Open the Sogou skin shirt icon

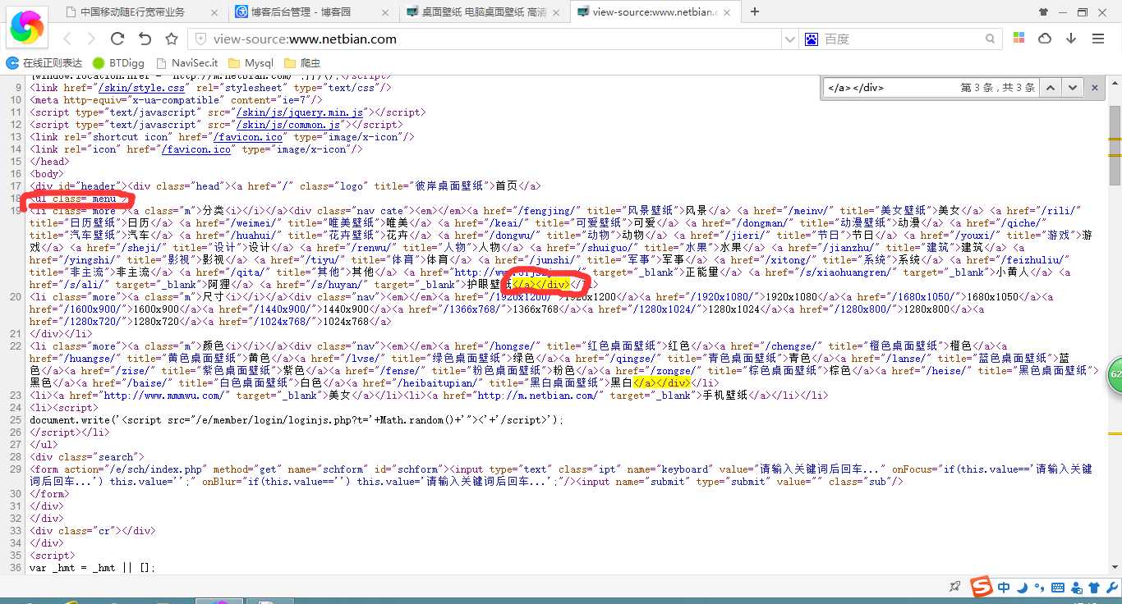[1093, 588]
